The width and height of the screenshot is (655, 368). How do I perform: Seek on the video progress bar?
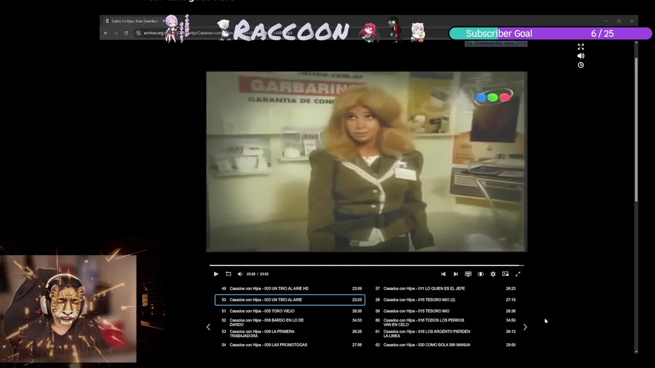pos(366,265)
